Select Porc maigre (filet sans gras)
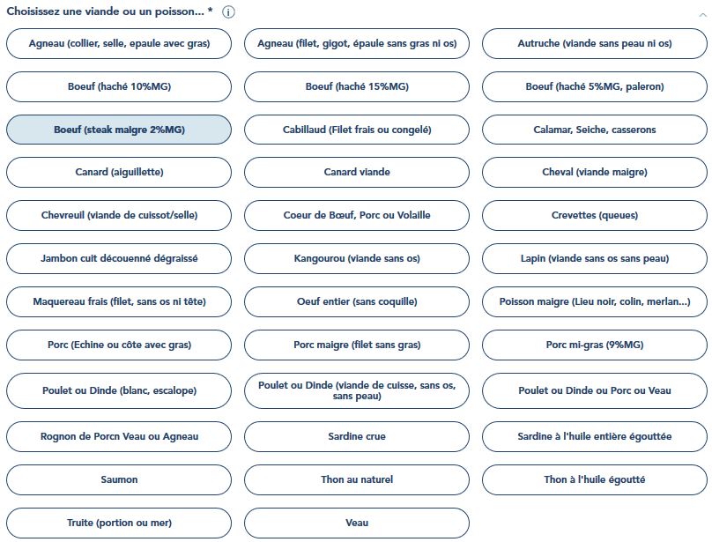Viewport: 712px width, 542px height. point(357,345)
